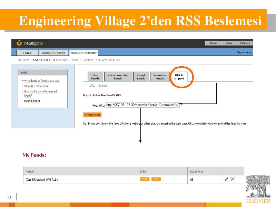
Task: Click the 'My Feeds:' heading
Action: (x=34, y=155)
